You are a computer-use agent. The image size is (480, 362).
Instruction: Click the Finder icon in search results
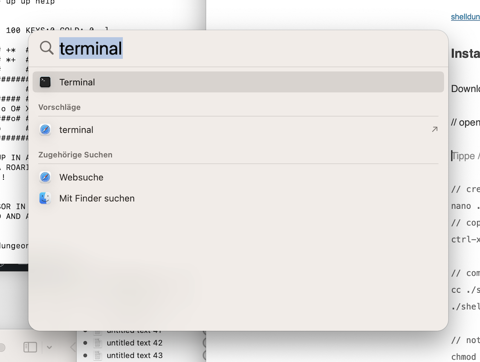click(45, 198)
